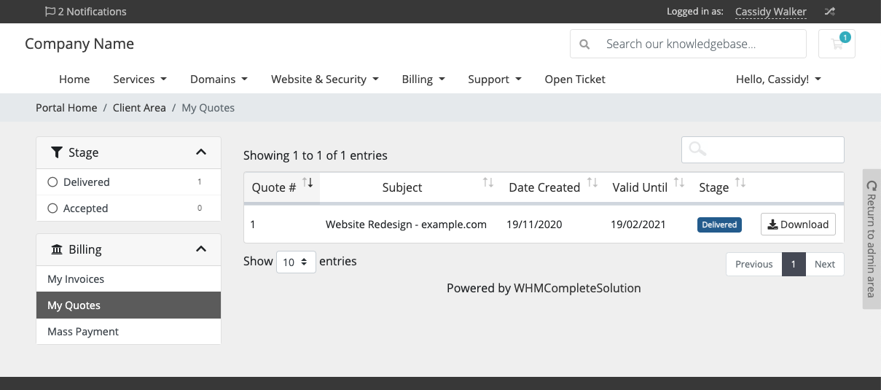Sort by Valid Until column arrows

679,182
